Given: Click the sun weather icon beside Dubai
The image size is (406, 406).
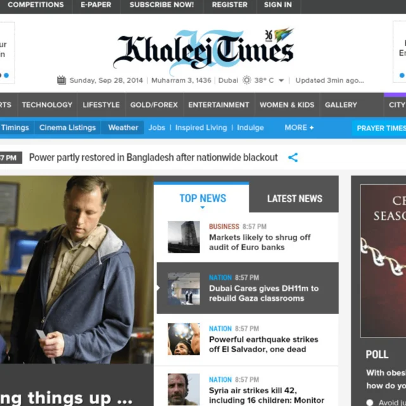Looking at the screenshot, I should click(x=246, y=80).
